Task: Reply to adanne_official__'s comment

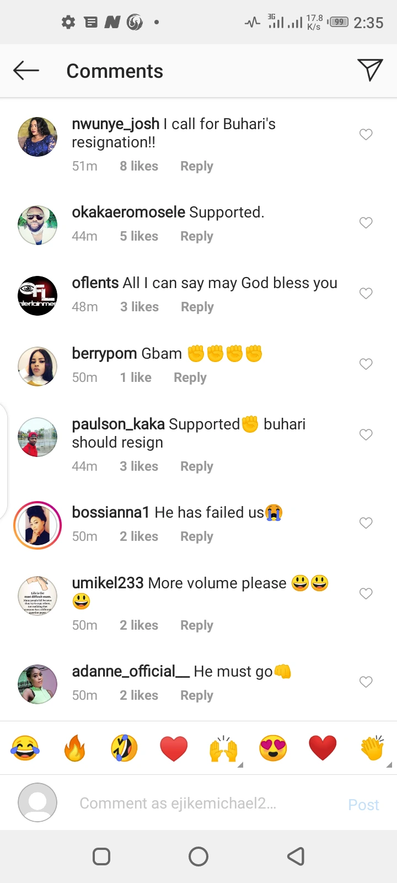Action: [196, 695]
